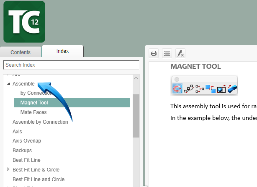Image resolution: width=257 pixels, height=187 pixels.
Task: Click the index list scrollbar thumb
Action: pyautogui.click(x=136, y=116)
